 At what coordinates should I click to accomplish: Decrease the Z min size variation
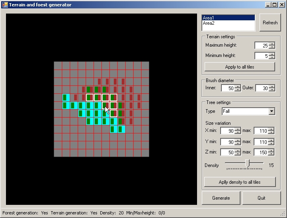[x=238, y=154]
